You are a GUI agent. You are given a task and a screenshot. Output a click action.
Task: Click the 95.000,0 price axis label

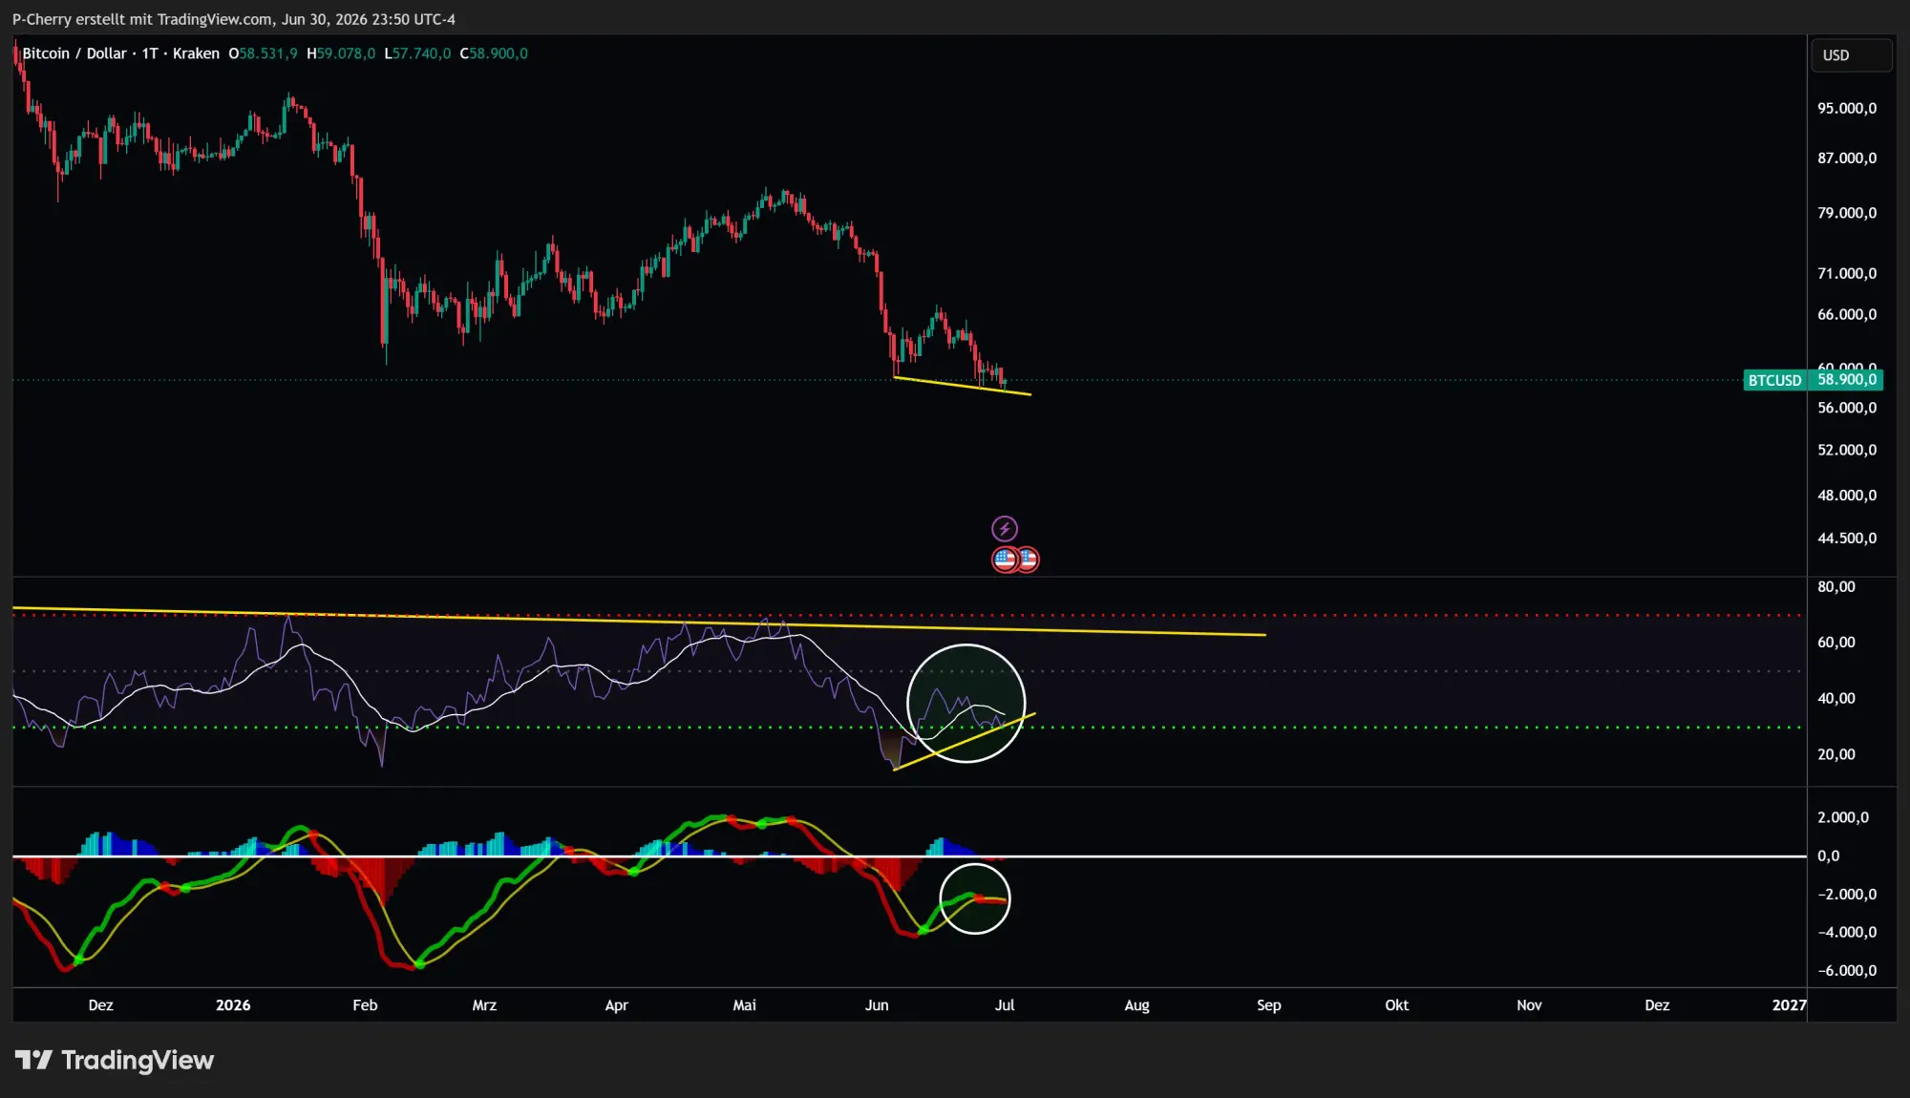click(x=1846, y=109)
